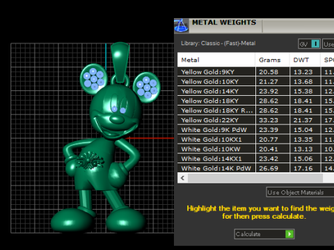Click the 33.23 grams cell
This screenshot has height=250, width=334.
273,120
